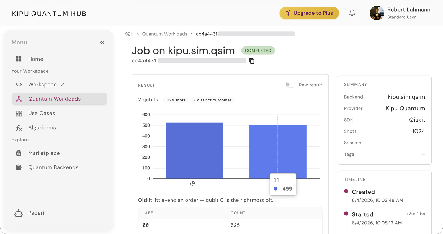Click the COMPLETED status badge
This screenshot has height=234, width=443.
coord(258,51)
